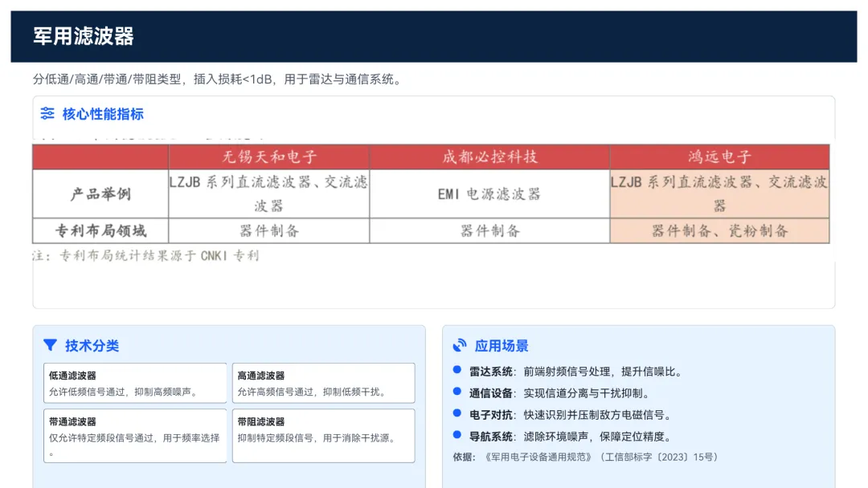Click the 无锡天和电子 table header
The width and height of the screenshot is (868, 488).
pos(269,157)
